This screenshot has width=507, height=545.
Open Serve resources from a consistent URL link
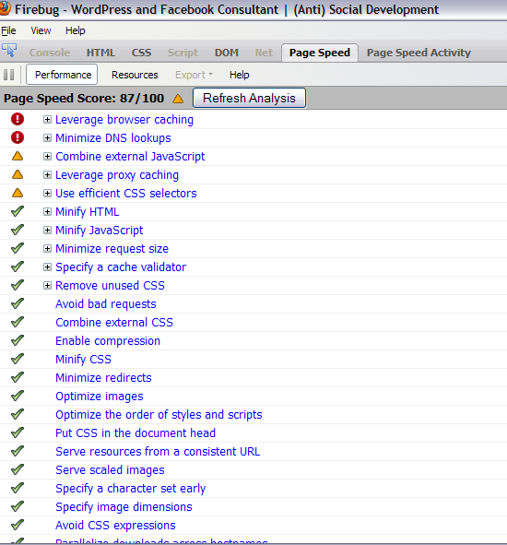tap(158, 451)
